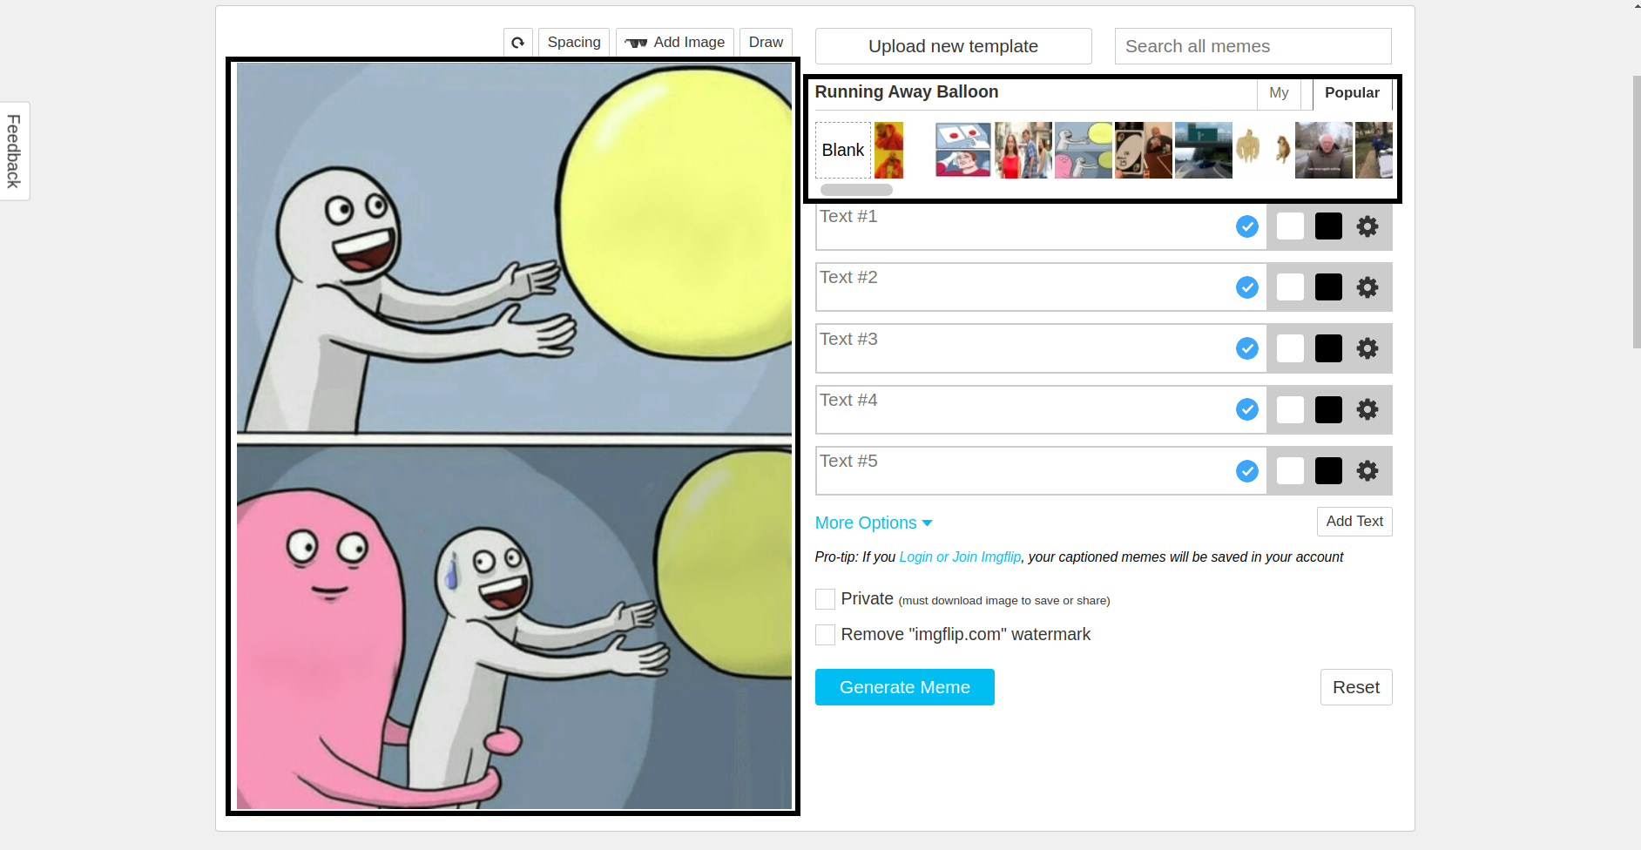The width and height of the screenshot is (1641, 850).
Task: Open settings gear for Text #1
Action: click(1367, 226)
